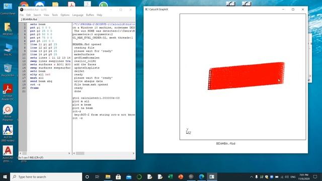This screenshot has height=181, width=322.
Task: Open the Language menu in SciTE
Action: point(78,15)
